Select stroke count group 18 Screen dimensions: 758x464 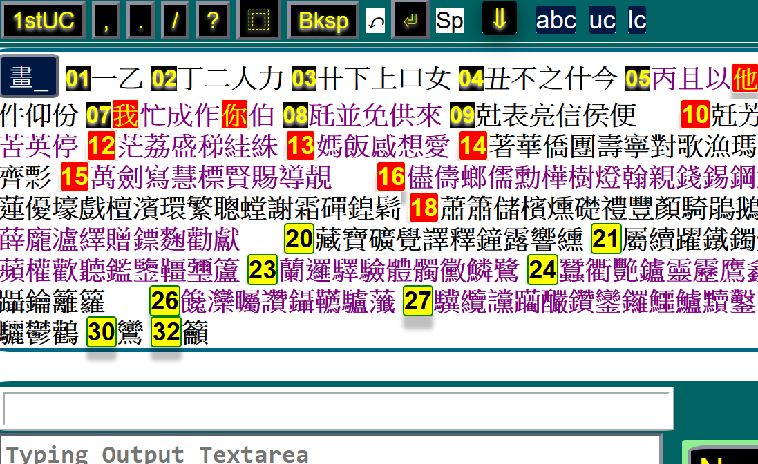424,208
